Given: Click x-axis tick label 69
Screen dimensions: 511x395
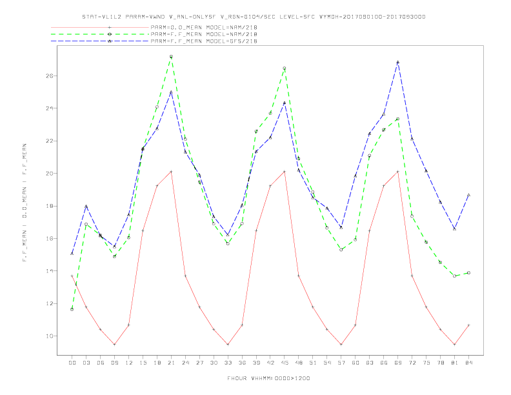Looking at the screenshot, I should pyautogui.click(x=398, y=363).
